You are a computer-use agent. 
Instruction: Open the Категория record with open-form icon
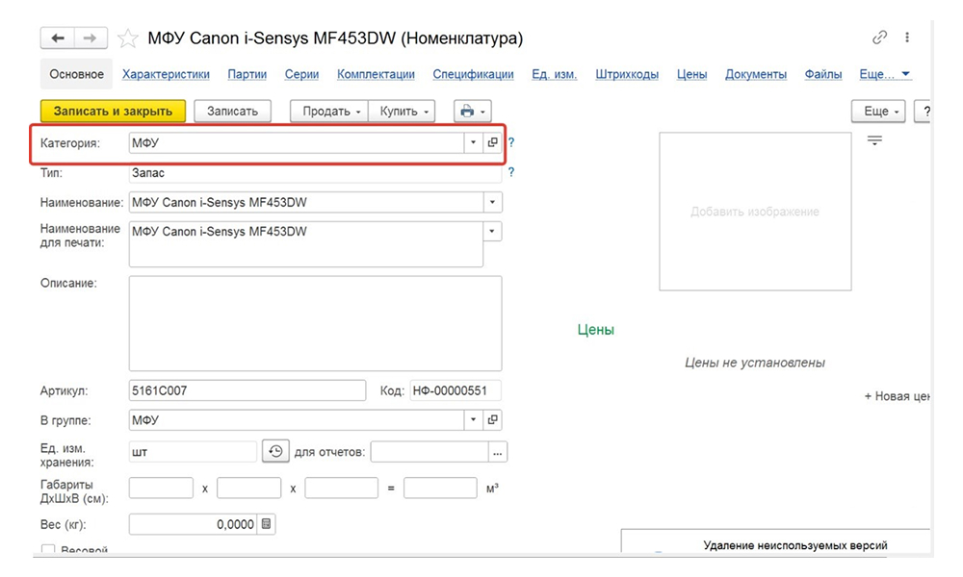(492, 142)
